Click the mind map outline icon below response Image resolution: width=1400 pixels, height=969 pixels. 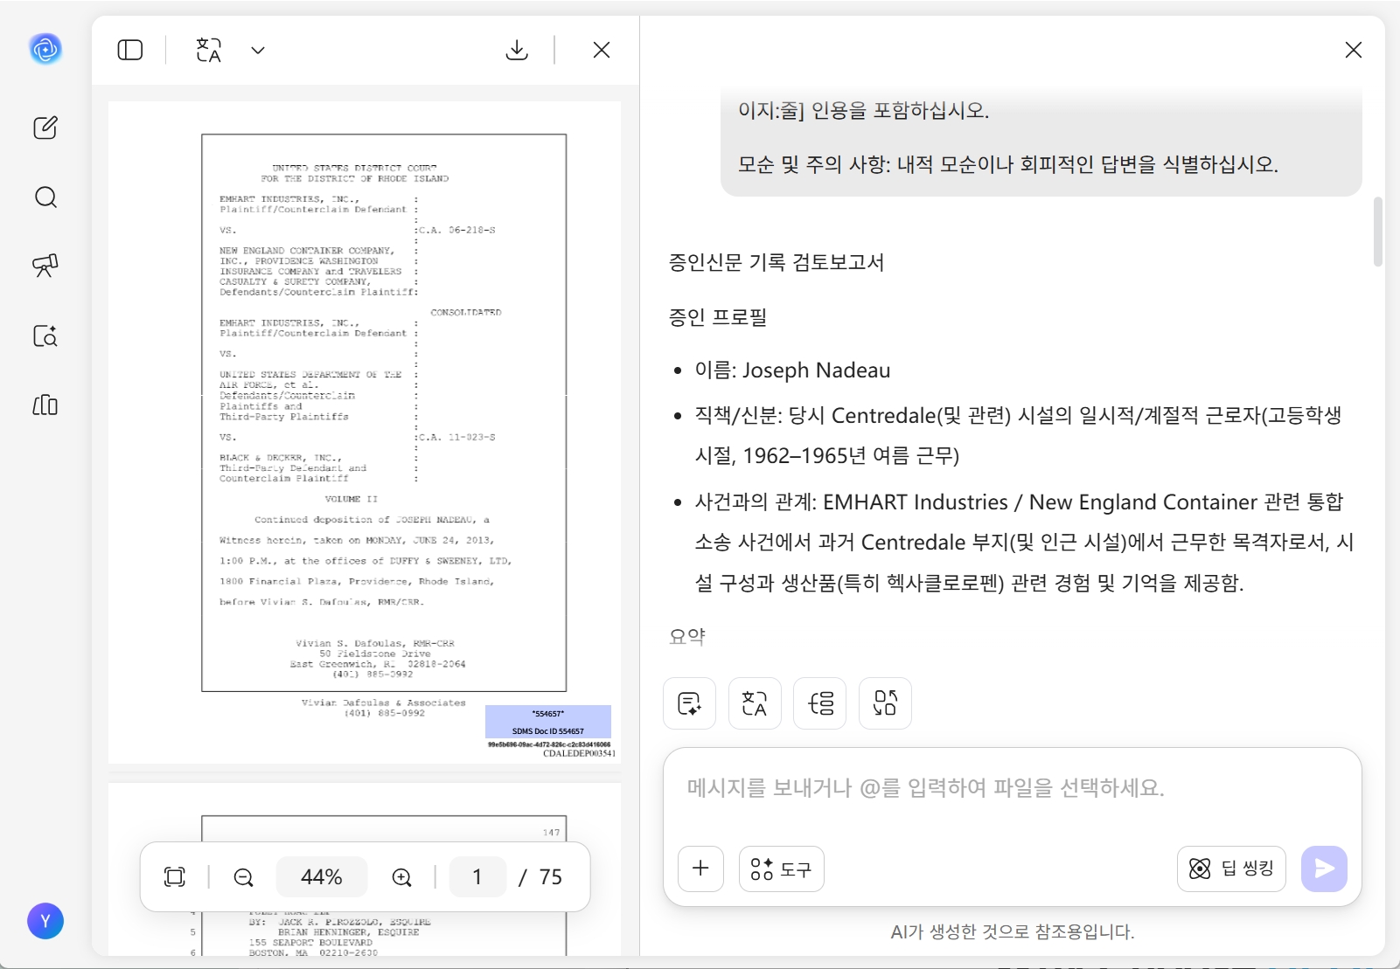[x=820, y=703]
